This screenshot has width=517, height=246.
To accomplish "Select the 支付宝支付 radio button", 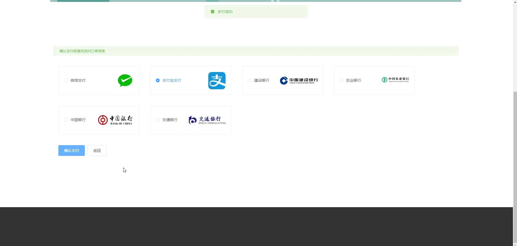I will 158,80.
